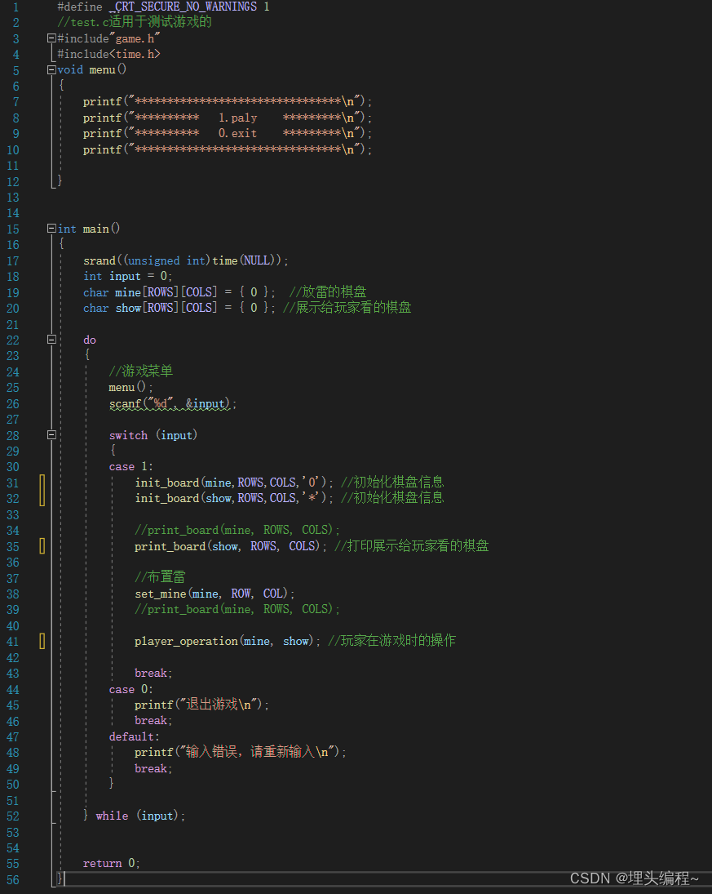
Task: Click the 'return 0;' statement
Action: tap(112, 863)
